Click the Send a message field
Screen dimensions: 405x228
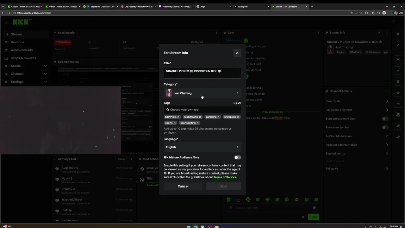coord(272,208)
